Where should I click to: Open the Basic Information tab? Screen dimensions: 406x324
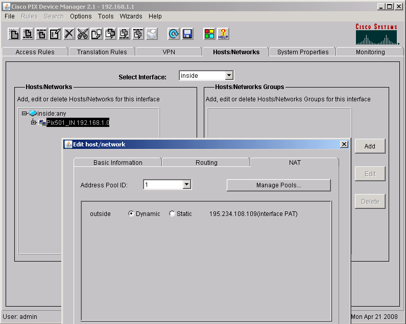(x=118, y=163)
